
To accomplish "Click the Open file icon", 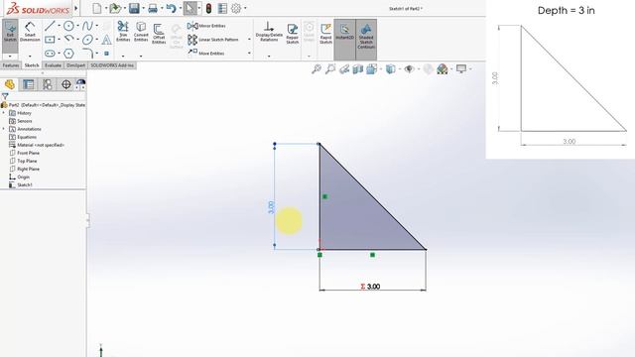I will click(x=115, y=8).
